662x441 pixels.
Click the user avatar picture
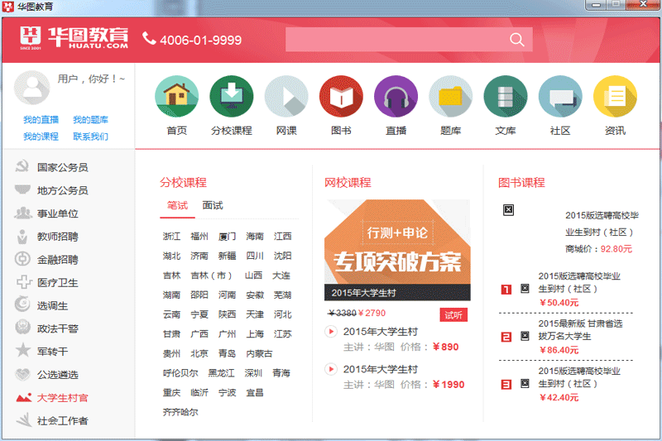tap(32, 88)
